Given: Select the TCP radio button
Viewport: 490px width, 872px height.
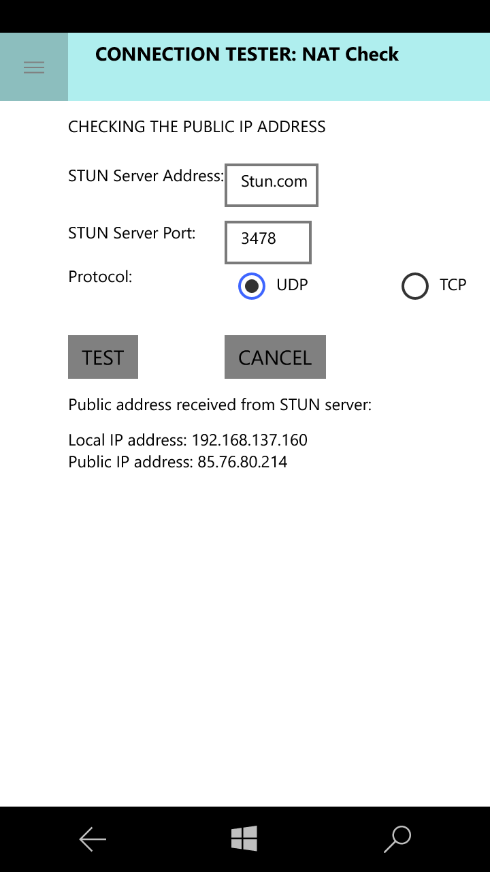Looking at the screenshot, I should tap(415, 286).
